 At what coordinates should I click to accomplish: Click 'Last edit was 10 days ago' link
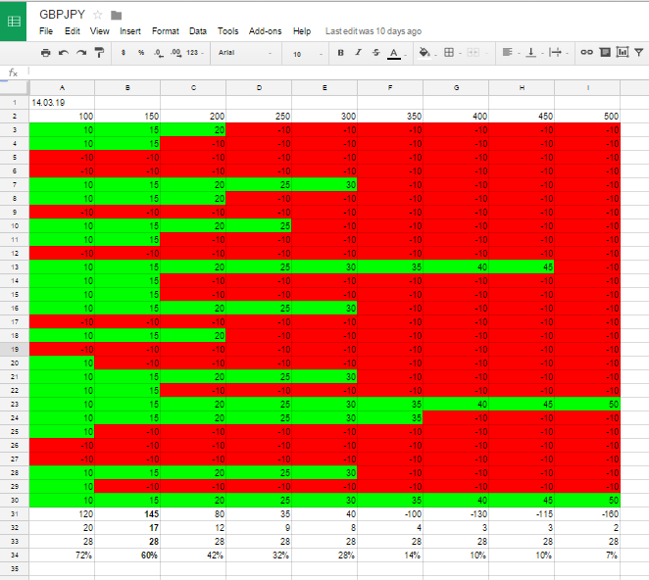(374, 31)
